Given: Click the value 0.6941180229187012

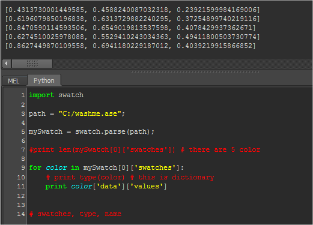Looking at the screenshot, I should point(130,46).
